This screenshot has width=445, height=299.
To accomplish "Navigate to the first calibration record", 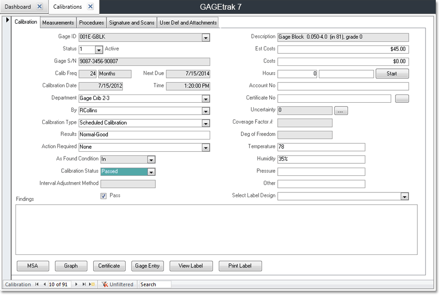I will (x=37, y=284).
